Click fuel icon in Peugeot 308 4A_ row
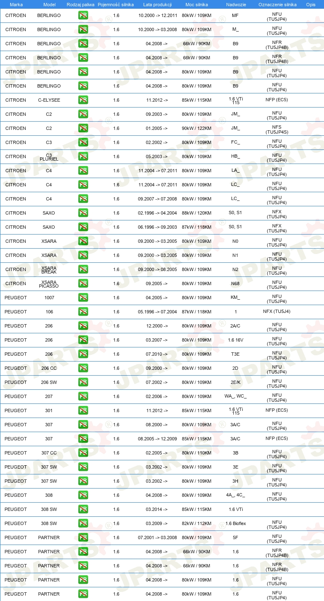 tap(83, 495)
